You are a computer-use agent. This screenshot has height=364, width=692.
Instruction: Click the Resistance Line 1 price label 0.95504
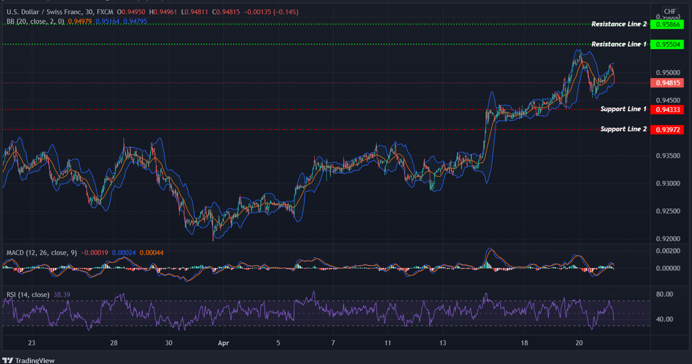coord(667,44)
